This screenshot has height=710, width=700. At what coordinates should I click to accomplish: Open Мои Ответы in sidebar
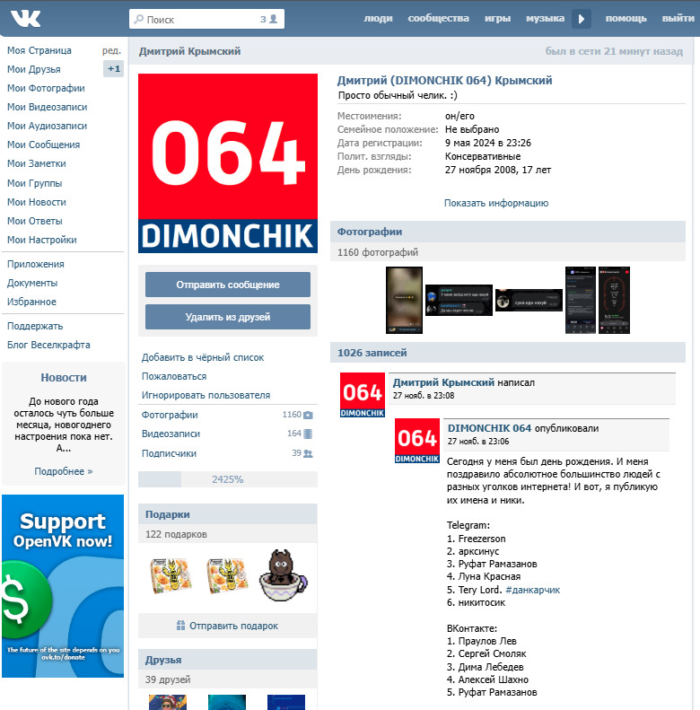[x=35, y=221]
